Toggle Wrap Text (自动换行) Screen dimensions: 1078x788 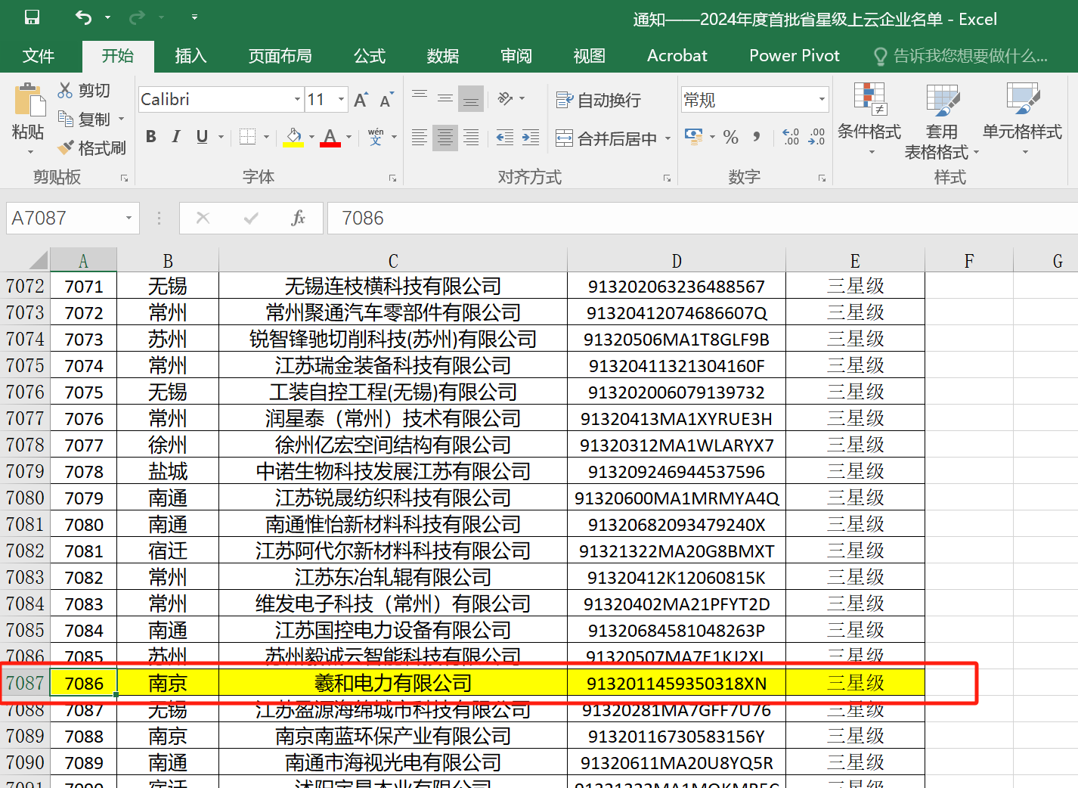pyautogui.click(x=599, y=100)
